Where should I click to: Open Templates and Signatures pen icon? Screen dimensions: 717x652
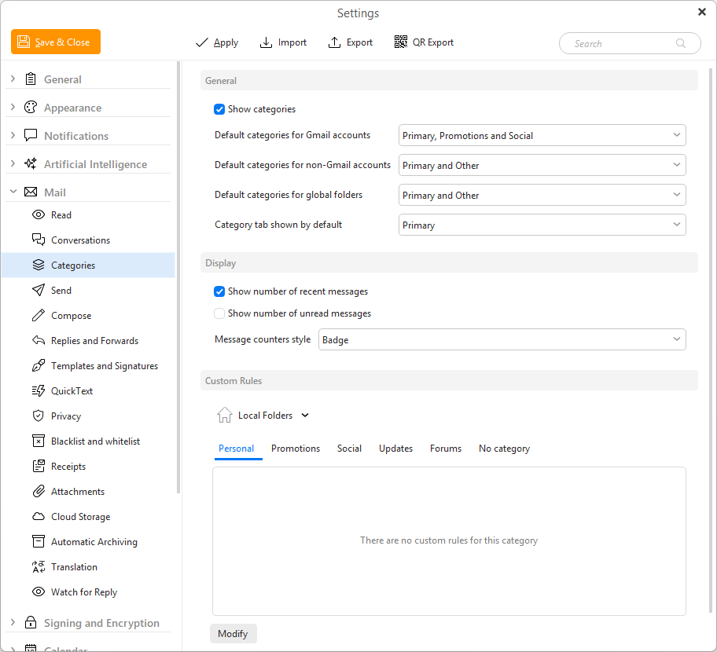point(39,365)
